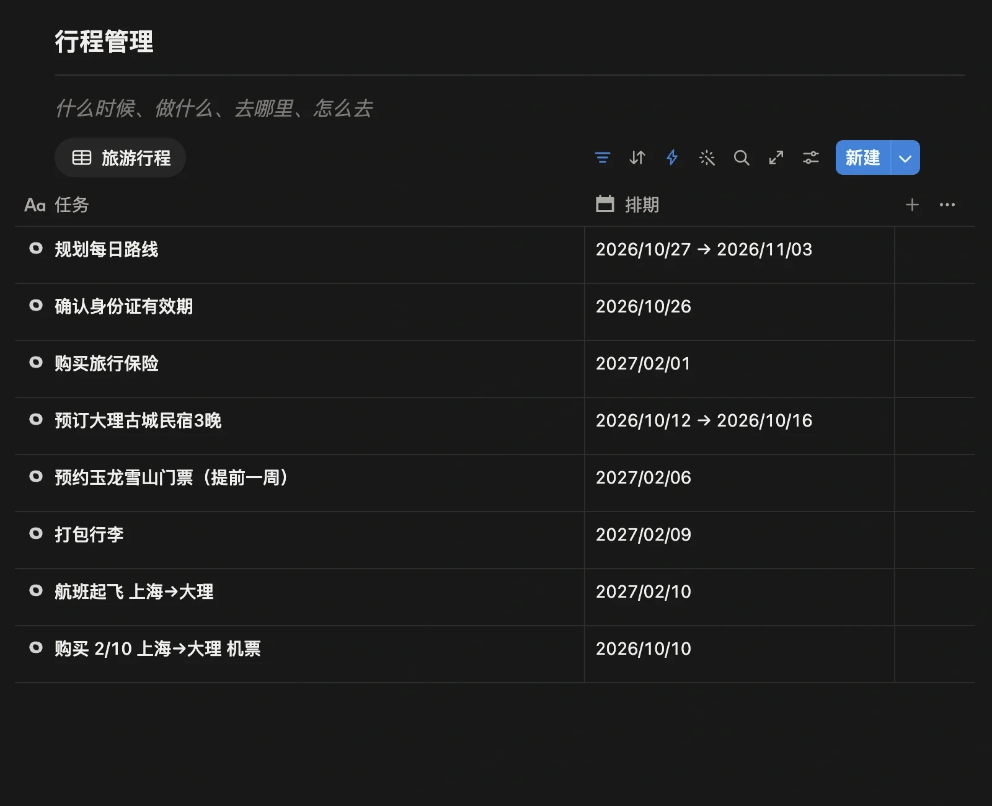Select the 旅游行程 table view tab
Screen dimensions: 992x806
(x=120, y=157)
